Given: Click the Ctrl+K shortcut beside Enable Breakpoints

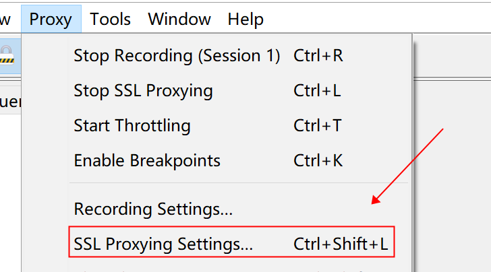Looking at the screenshot, I should (318, 161).
